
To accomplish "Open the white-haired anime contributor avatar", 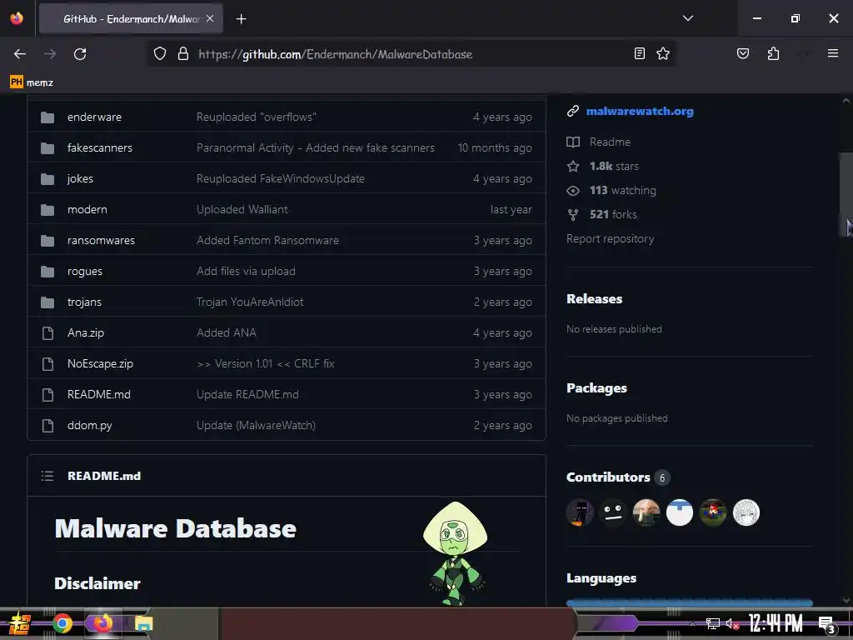I will click(746, 512).
